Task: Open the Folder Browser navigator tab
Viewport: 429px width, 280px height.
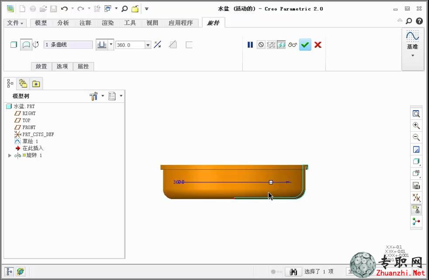Action: 23,84
